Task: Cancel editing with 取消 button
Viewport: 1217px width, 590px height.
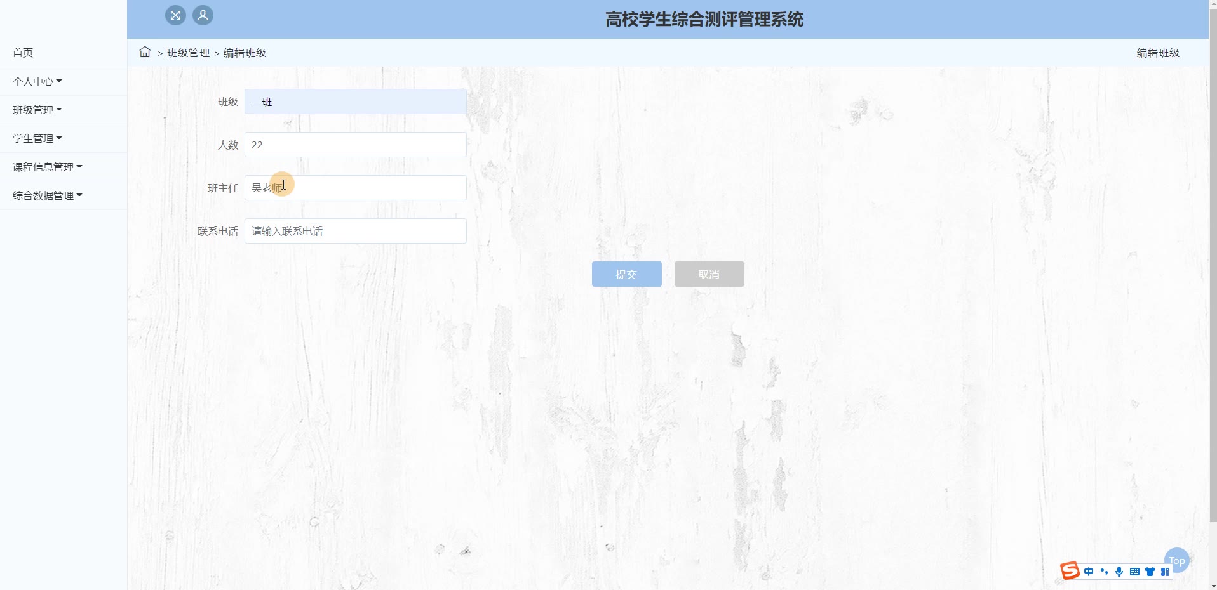Action: point(709,274)
